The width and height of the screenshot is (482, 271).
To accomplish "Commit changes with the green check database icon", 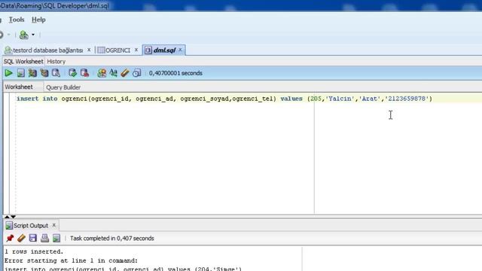I will coord(72,73).
